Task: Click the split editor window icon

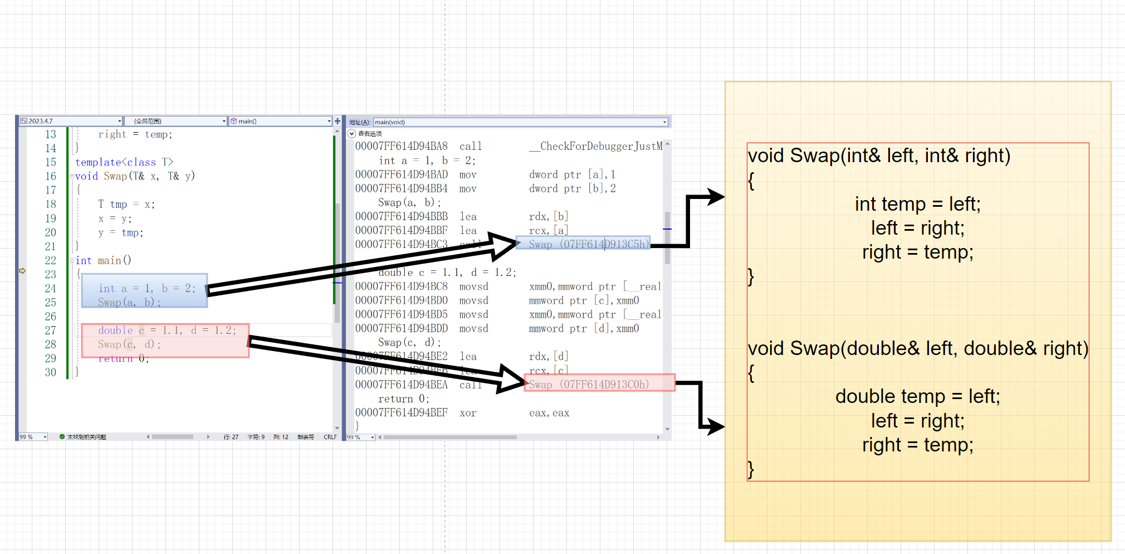Action: click(x=337, y=121)
